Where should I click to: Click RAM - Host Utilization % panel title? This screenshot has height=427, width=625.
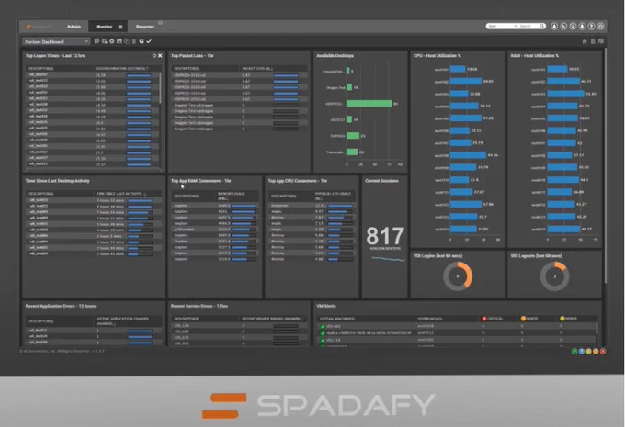(x=535, y=56)
